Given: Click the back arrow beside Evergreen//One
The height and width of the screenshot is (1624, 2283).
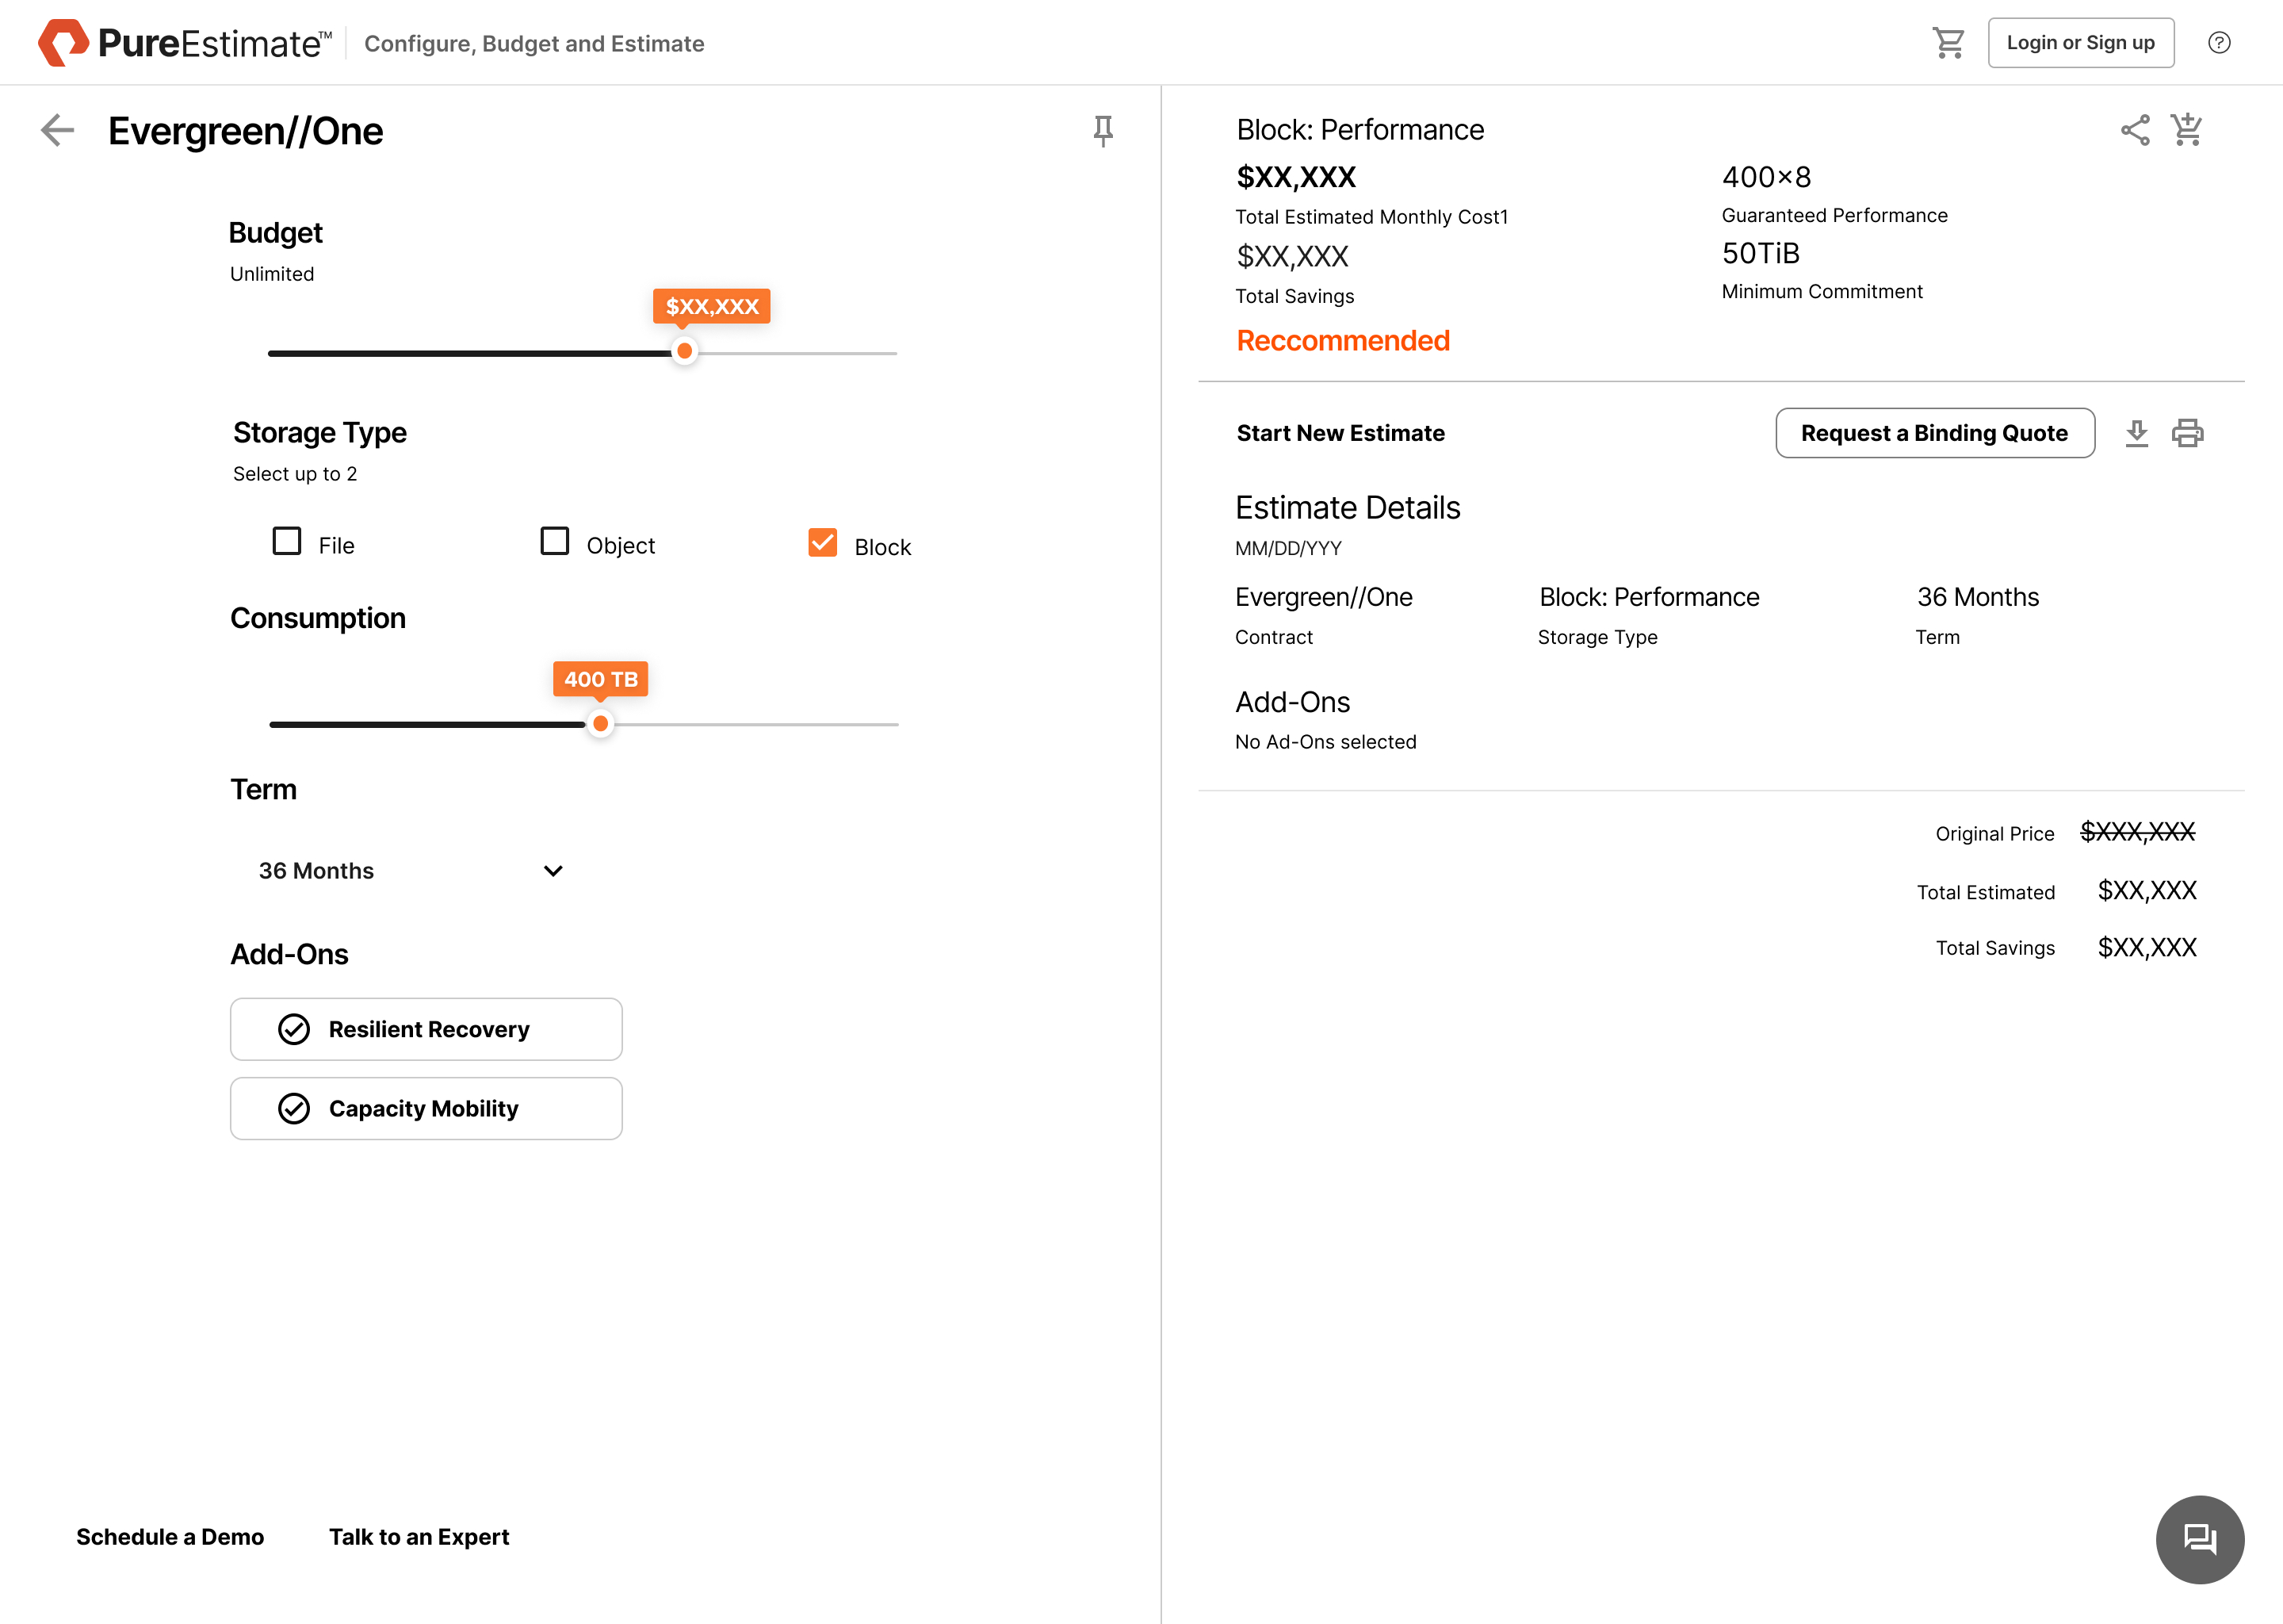Looking at the screenshot, I should (58, 130).
